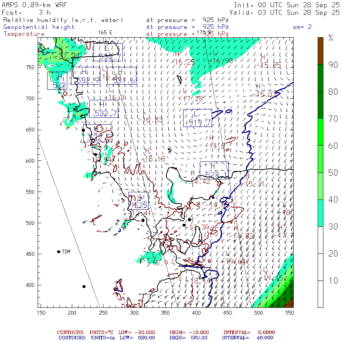Select the boxed H 532.9 height marker

pyautogui.click(x=86, y=76)
